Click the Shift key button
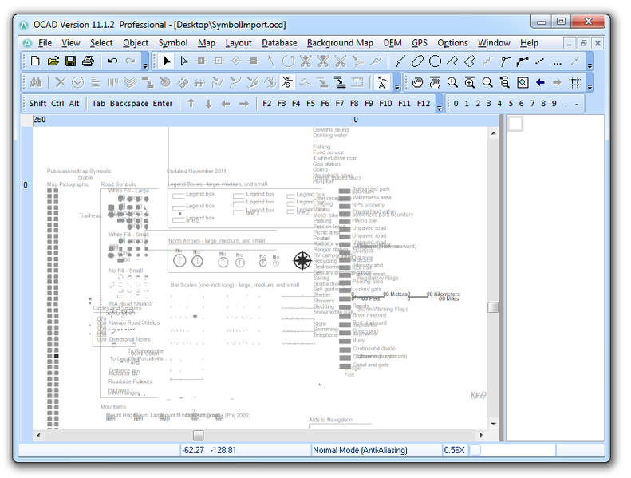The height and width of the screenshot is (478, 631). tap(37, 104)
